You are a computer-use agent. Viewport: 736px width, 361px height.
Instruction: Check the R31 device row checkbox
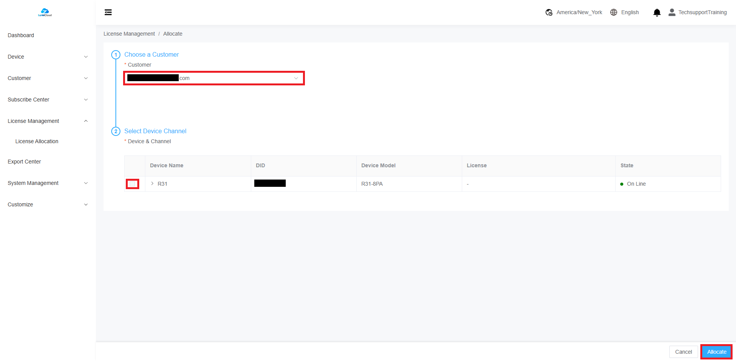tap(132, 184)
